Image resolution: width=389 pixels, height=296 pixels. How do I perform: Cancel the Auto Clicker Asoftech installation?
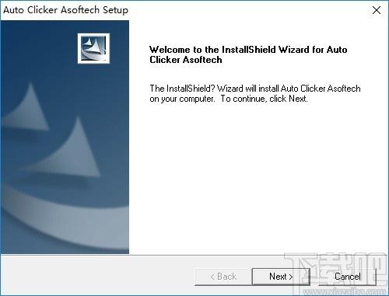tap(347, 277)
